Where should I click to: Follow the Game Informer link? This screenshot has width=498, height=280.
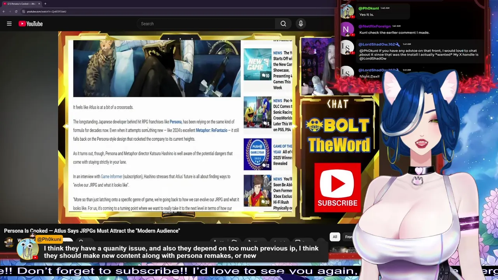click(111, 177)
